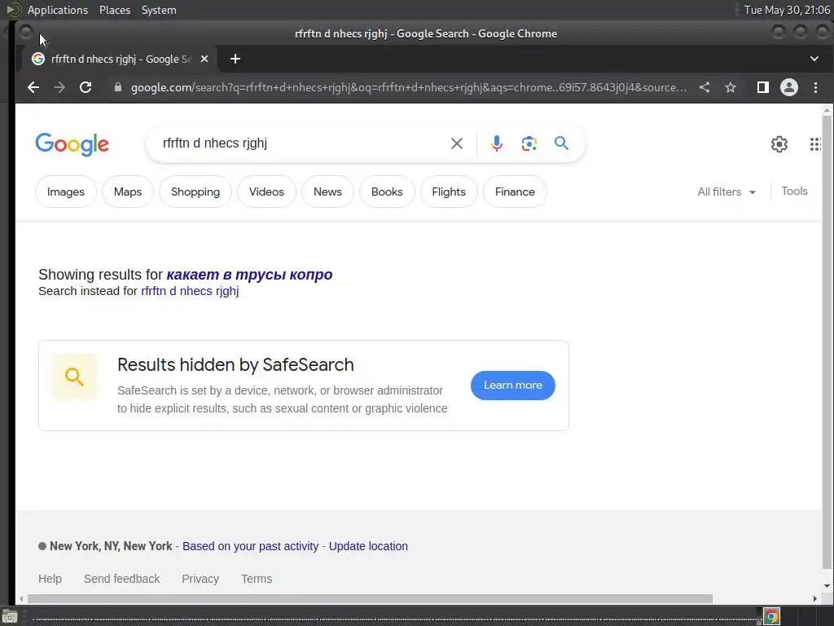Click the clock showing Tue May 30
The image size is (834, 626).
pyautogui.click(x=787, y=10)
